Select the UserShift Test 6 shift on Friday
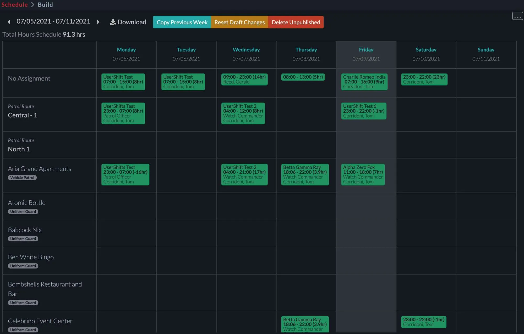The image size is (524, 334). coord(364,111)
